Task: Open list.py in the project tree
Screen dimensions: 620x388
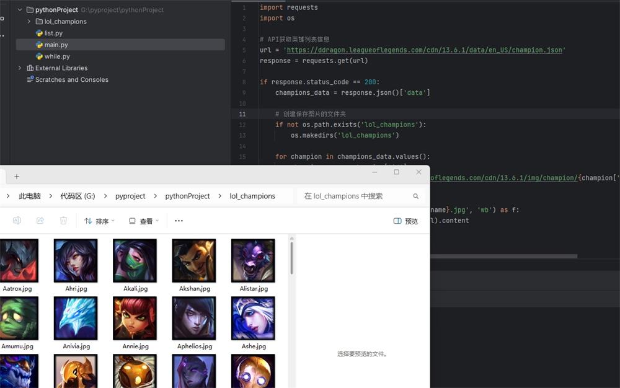Action: coord(53,33)
